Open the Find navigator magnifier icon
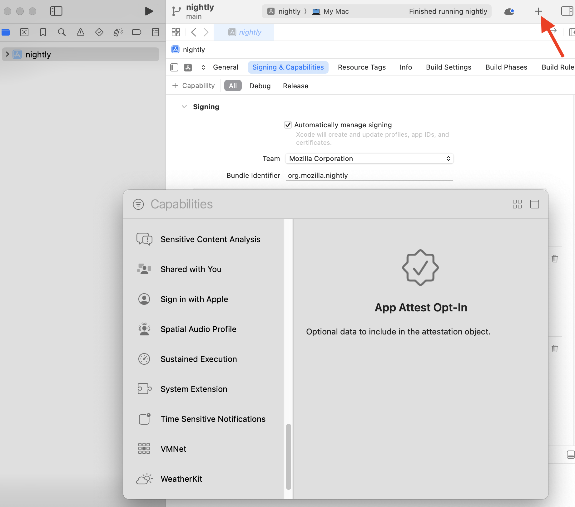Viewport: 575px width, 507px height. tap(62, 32)
